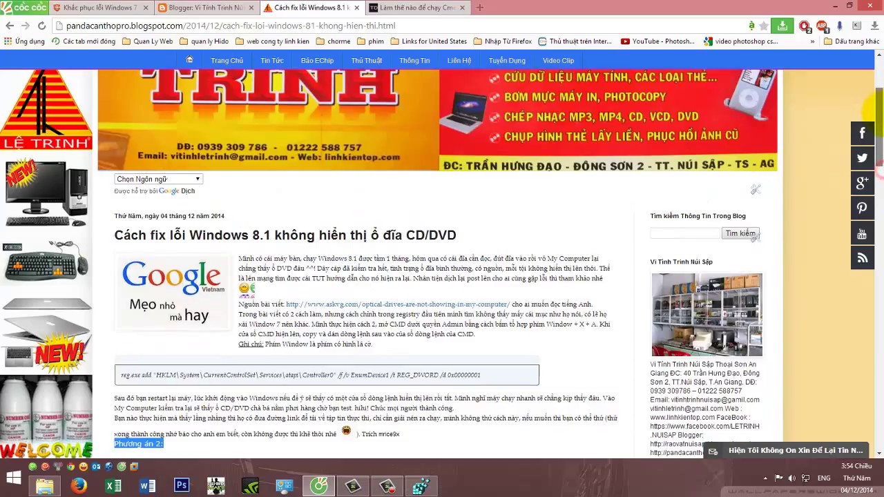
Task: Bookmark this page with the star icon
Action: [x=764, y=26]
